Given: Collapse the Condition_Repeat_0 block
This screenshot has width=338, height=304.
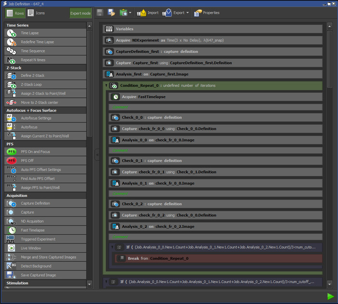Looking at the screenshot, I should point(107,86).
